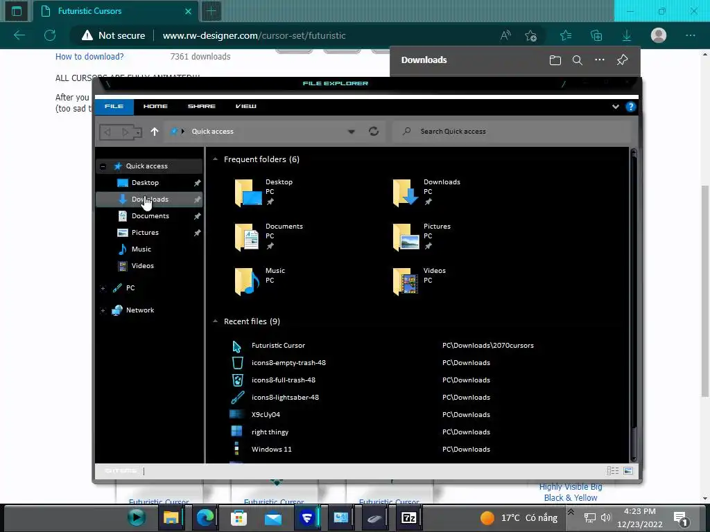This screenshot has height=532, width=710.
Task: Click File Explorer vertical scrollbar
Action: coord(634,304)
